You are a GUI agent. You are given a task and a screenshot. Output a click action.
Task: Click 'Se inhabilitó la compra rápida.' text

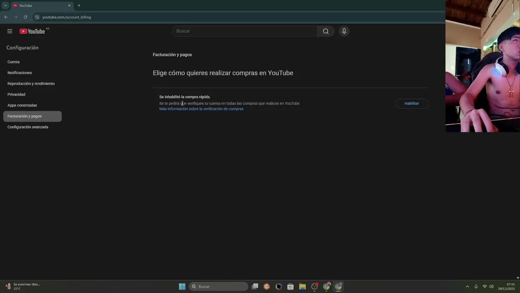click(185, 97)
